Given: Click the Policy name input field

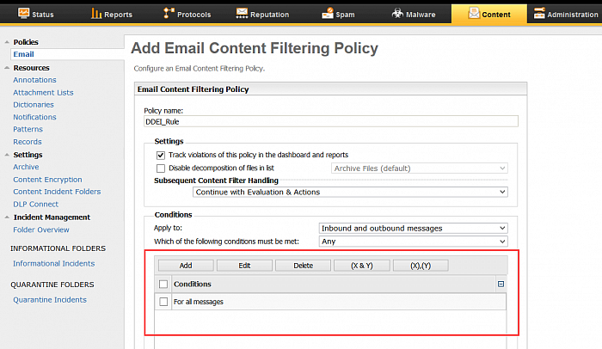Looking at the screenshot, I should coord(331,121).
